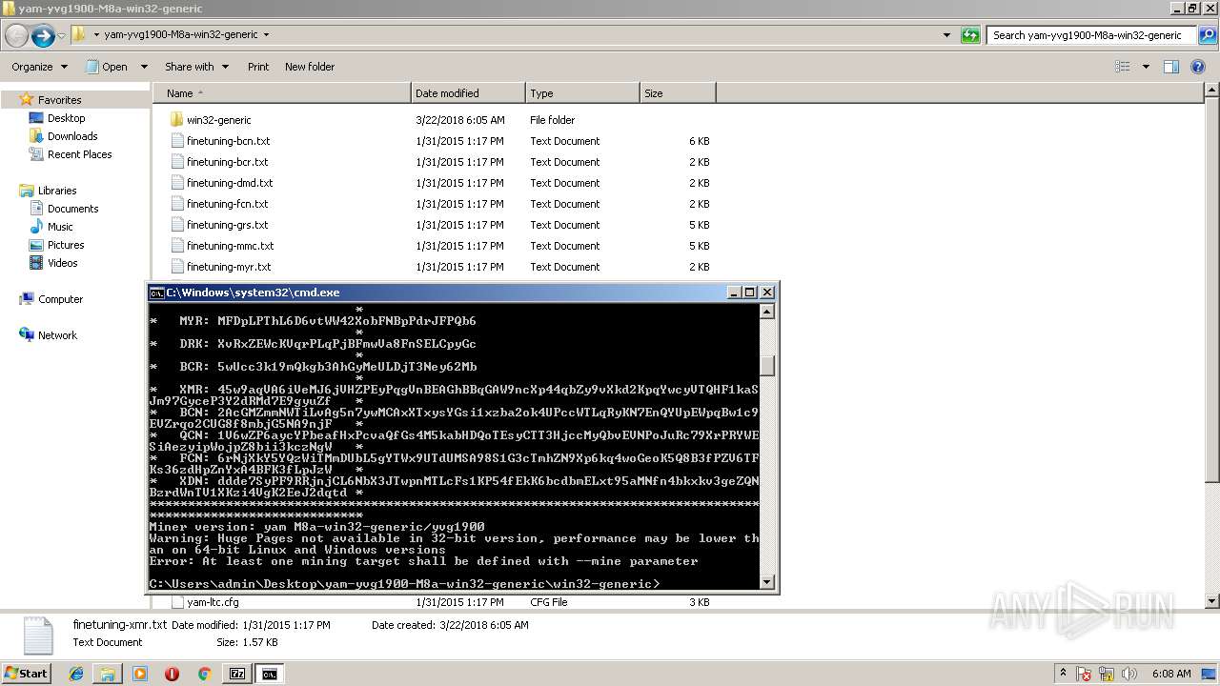Click the yam-yvg1900-M8a-win32-generic address breadcrumb
1220x686 pixels.
[x=181, y=35]
